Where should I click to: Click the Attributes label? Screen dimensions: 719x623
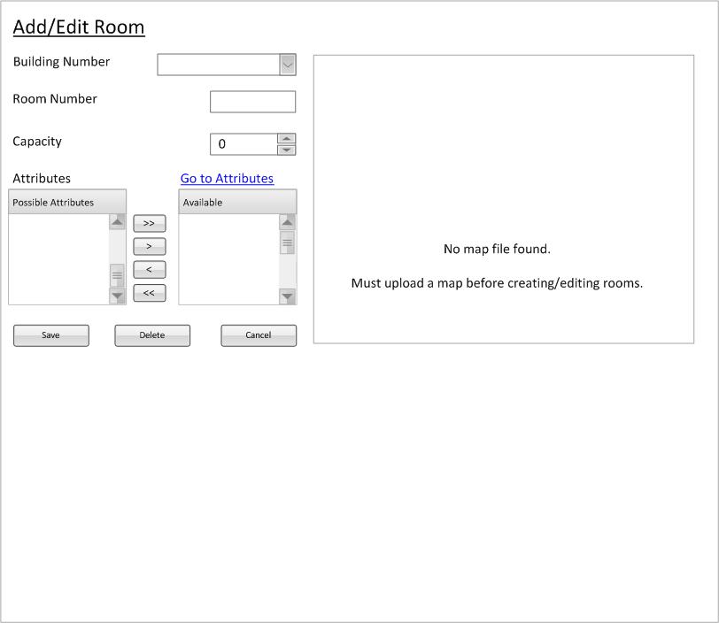(42, 179)
